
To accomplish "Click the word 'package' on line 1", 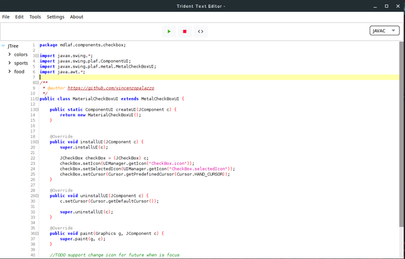I will coord(48,45).
